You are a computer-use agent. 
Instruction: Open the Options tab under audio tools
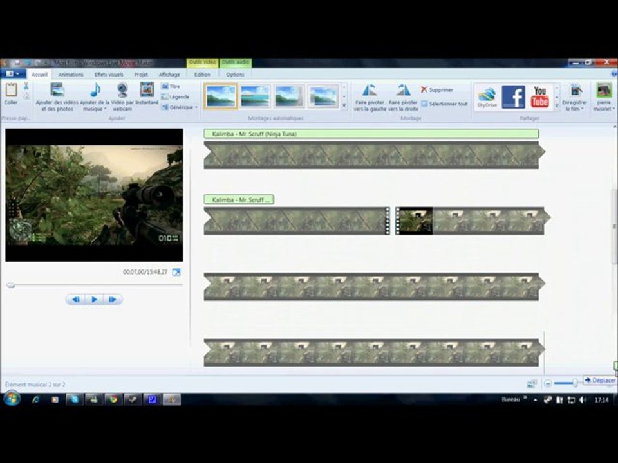pos(236,75)
